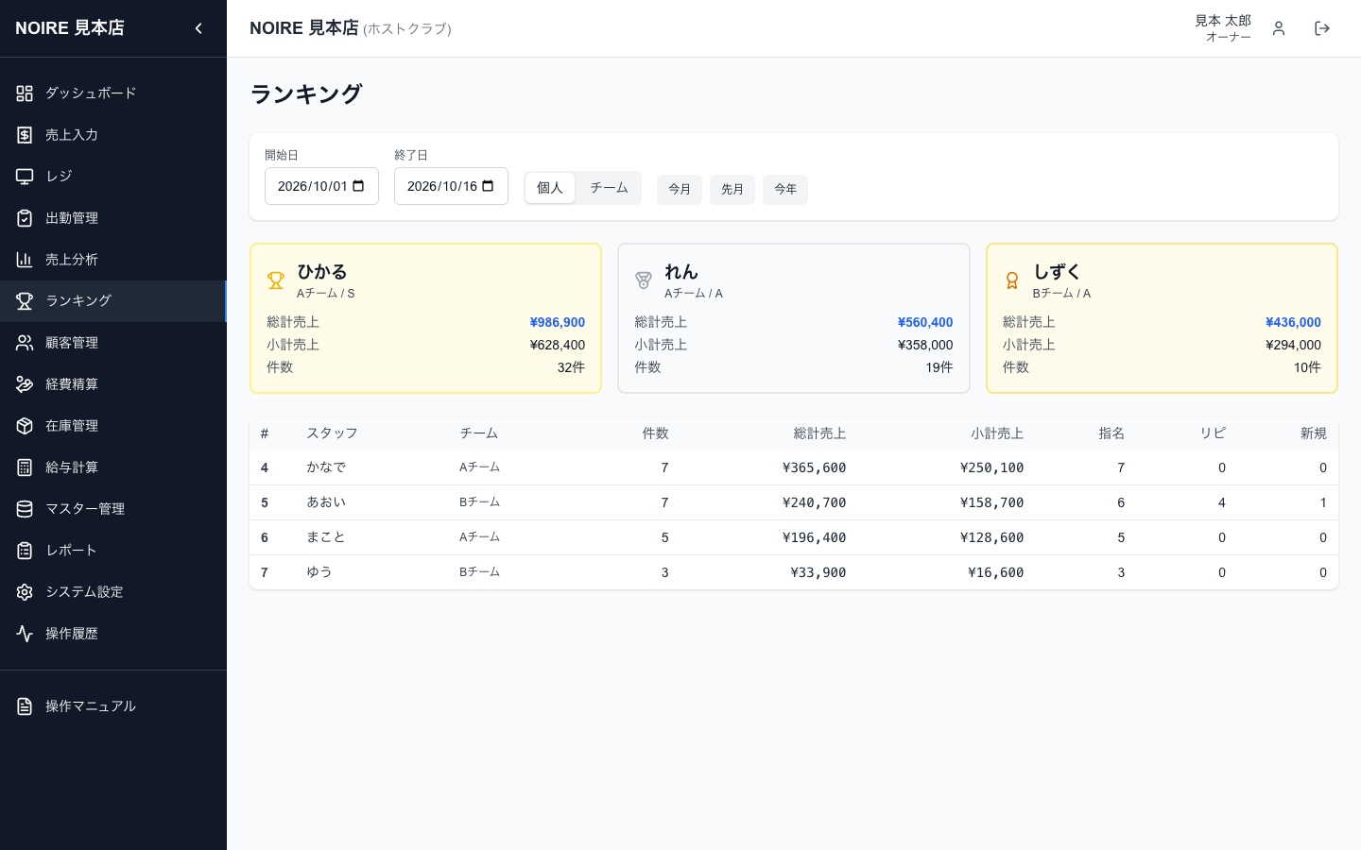Click the システム設定 gear icon
Viewport: 1361px width, 850px height.
pos(25,592)
